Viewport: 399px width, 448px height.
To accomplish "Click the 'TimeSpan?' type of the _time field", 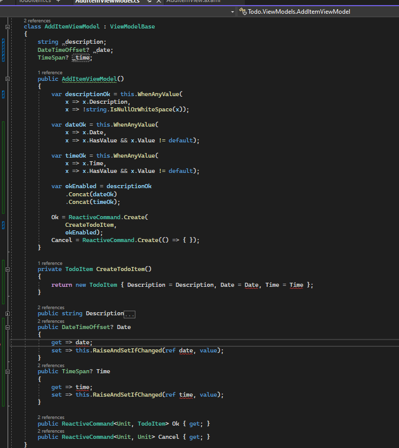I will click(x=53, y=57).
